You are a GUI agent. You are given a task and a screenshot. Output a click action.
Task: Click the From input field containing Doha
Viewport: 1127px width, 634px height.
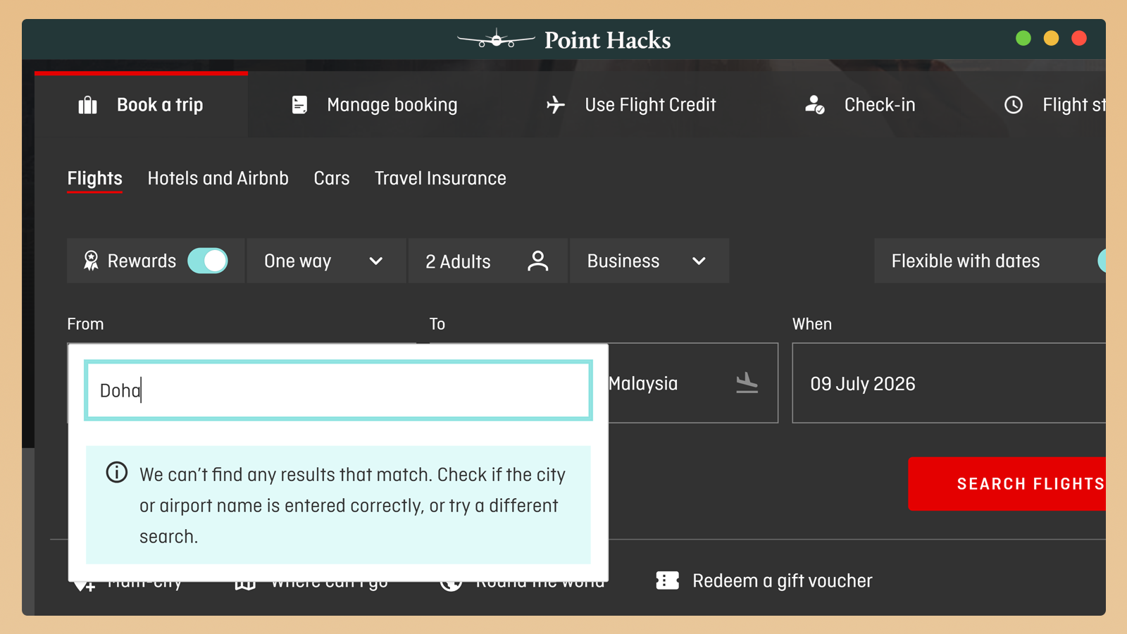click(x=338, y=390)
